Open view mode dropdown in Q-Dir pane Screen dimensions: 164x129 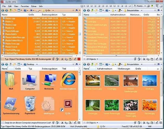coord(21,10)
